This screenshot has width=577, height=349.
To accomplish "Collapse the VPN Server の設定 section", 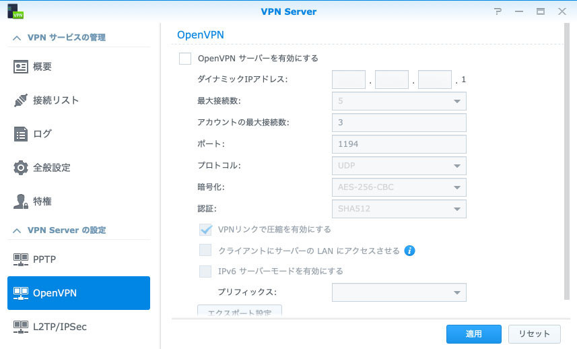I will [x=17, y=230].
